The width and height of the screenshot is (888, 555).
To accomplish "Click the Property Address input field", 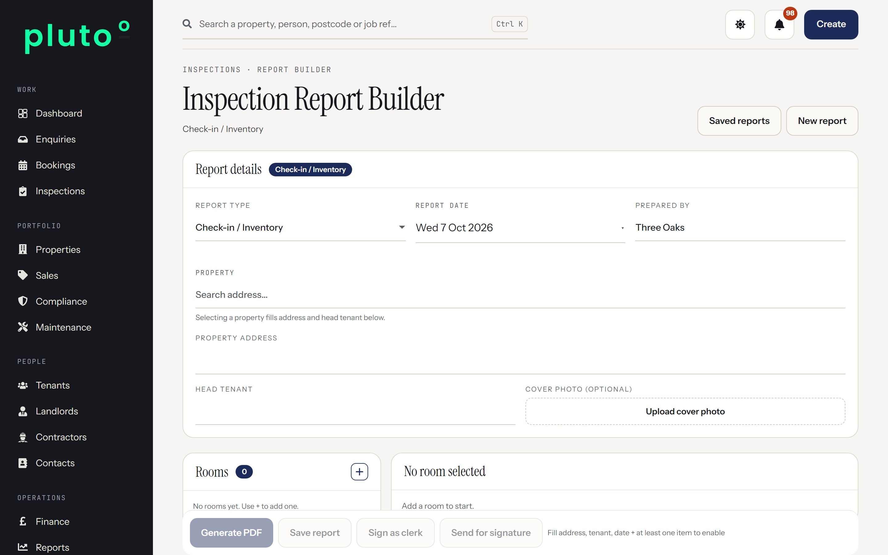I will (x=520, y=360).
